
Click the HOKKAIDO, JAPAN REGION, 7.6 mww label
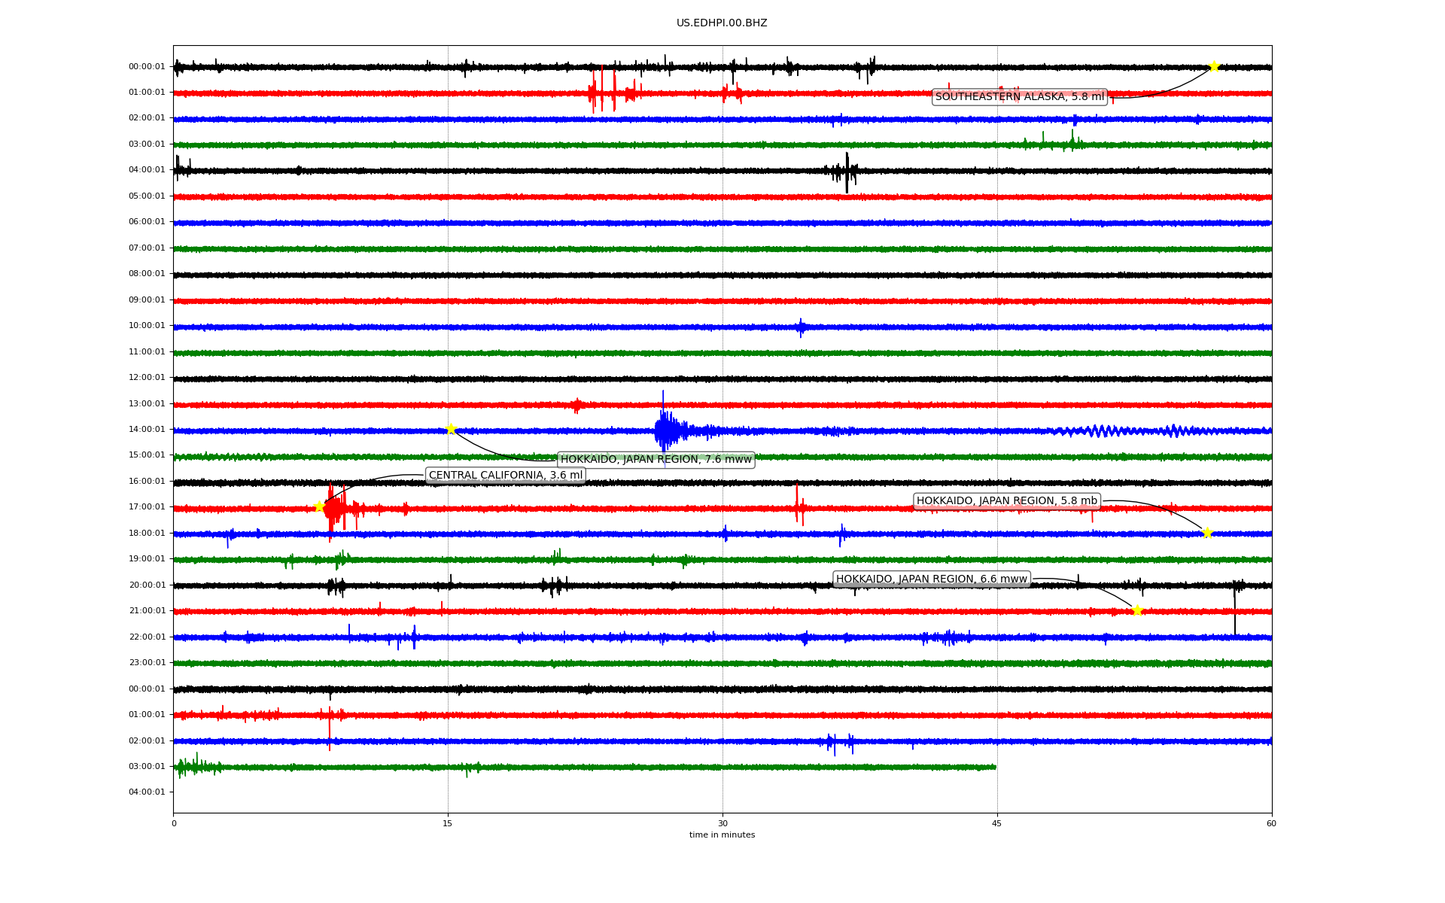tap(656, 459)
